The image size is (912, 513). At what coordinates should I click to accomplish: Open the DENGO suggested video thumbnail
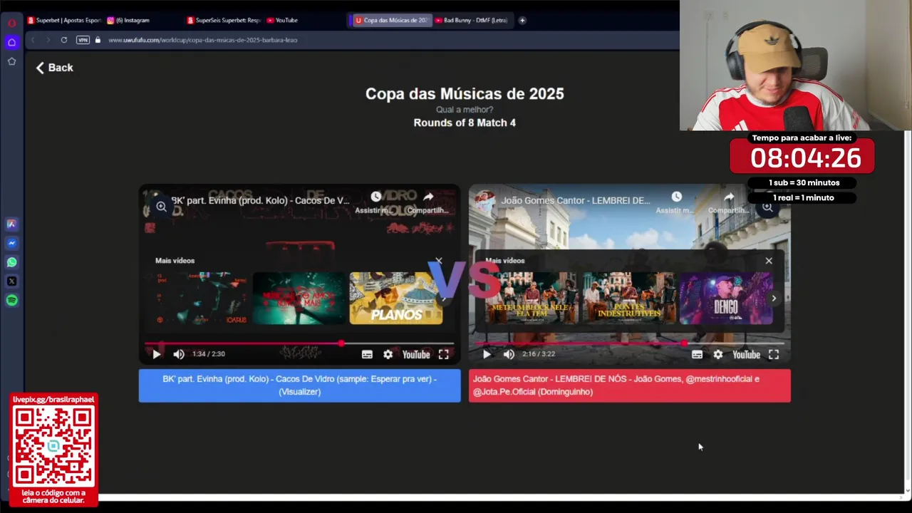(726, 298)
